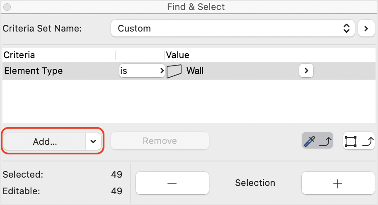Click the Add... button

tap(45, 141)
